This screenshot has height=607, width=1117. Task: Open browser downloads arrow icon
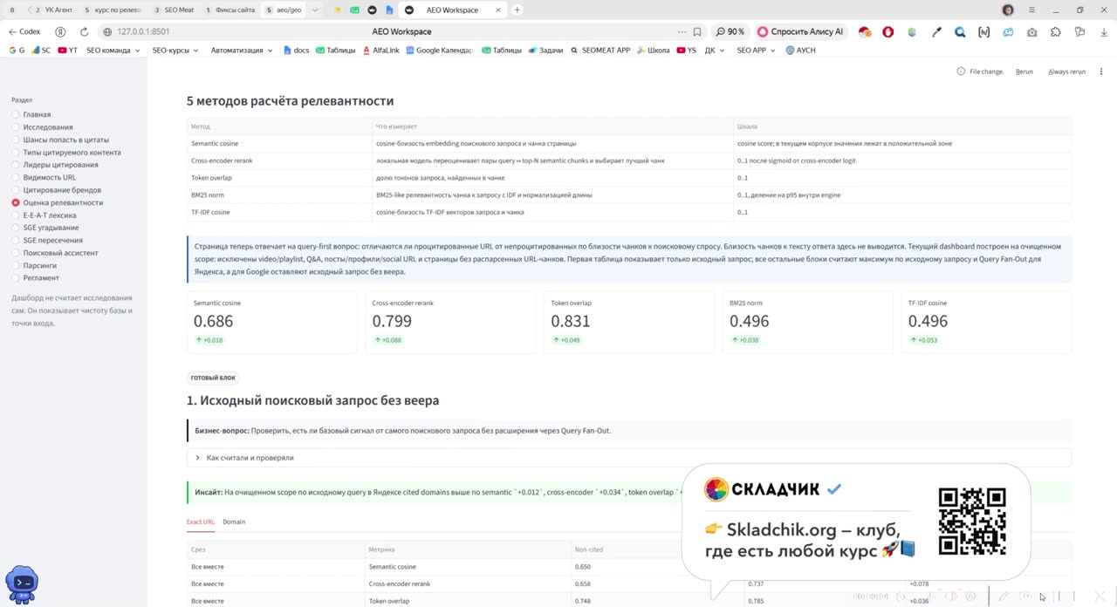click(x=1104, y=31)
